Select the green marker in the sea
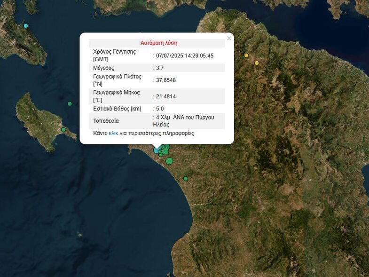 [x=70, y=104]
